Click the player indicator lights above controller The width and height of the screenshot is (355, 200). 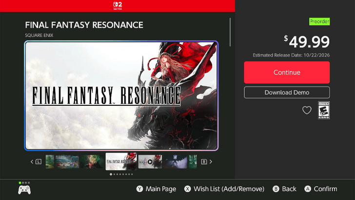tap(24, 182)
